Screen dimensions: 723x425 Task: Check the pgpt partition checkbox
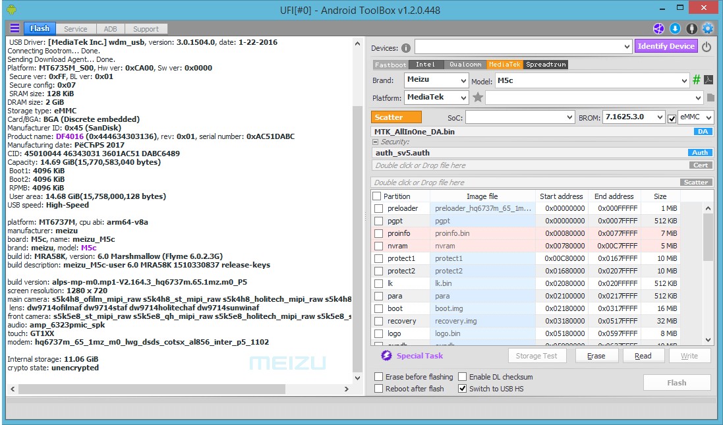pyautogui.click(x=378, y=221)
